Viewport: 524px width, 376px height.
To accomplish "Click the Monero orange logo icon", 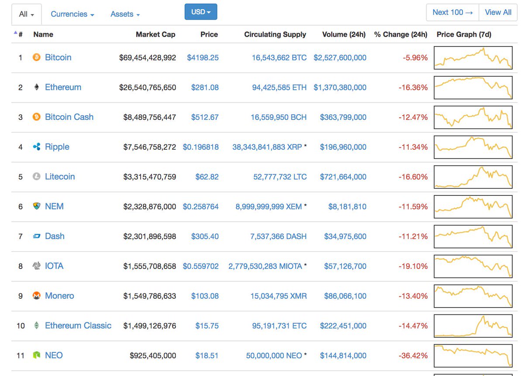I will [x=37, y=296].
